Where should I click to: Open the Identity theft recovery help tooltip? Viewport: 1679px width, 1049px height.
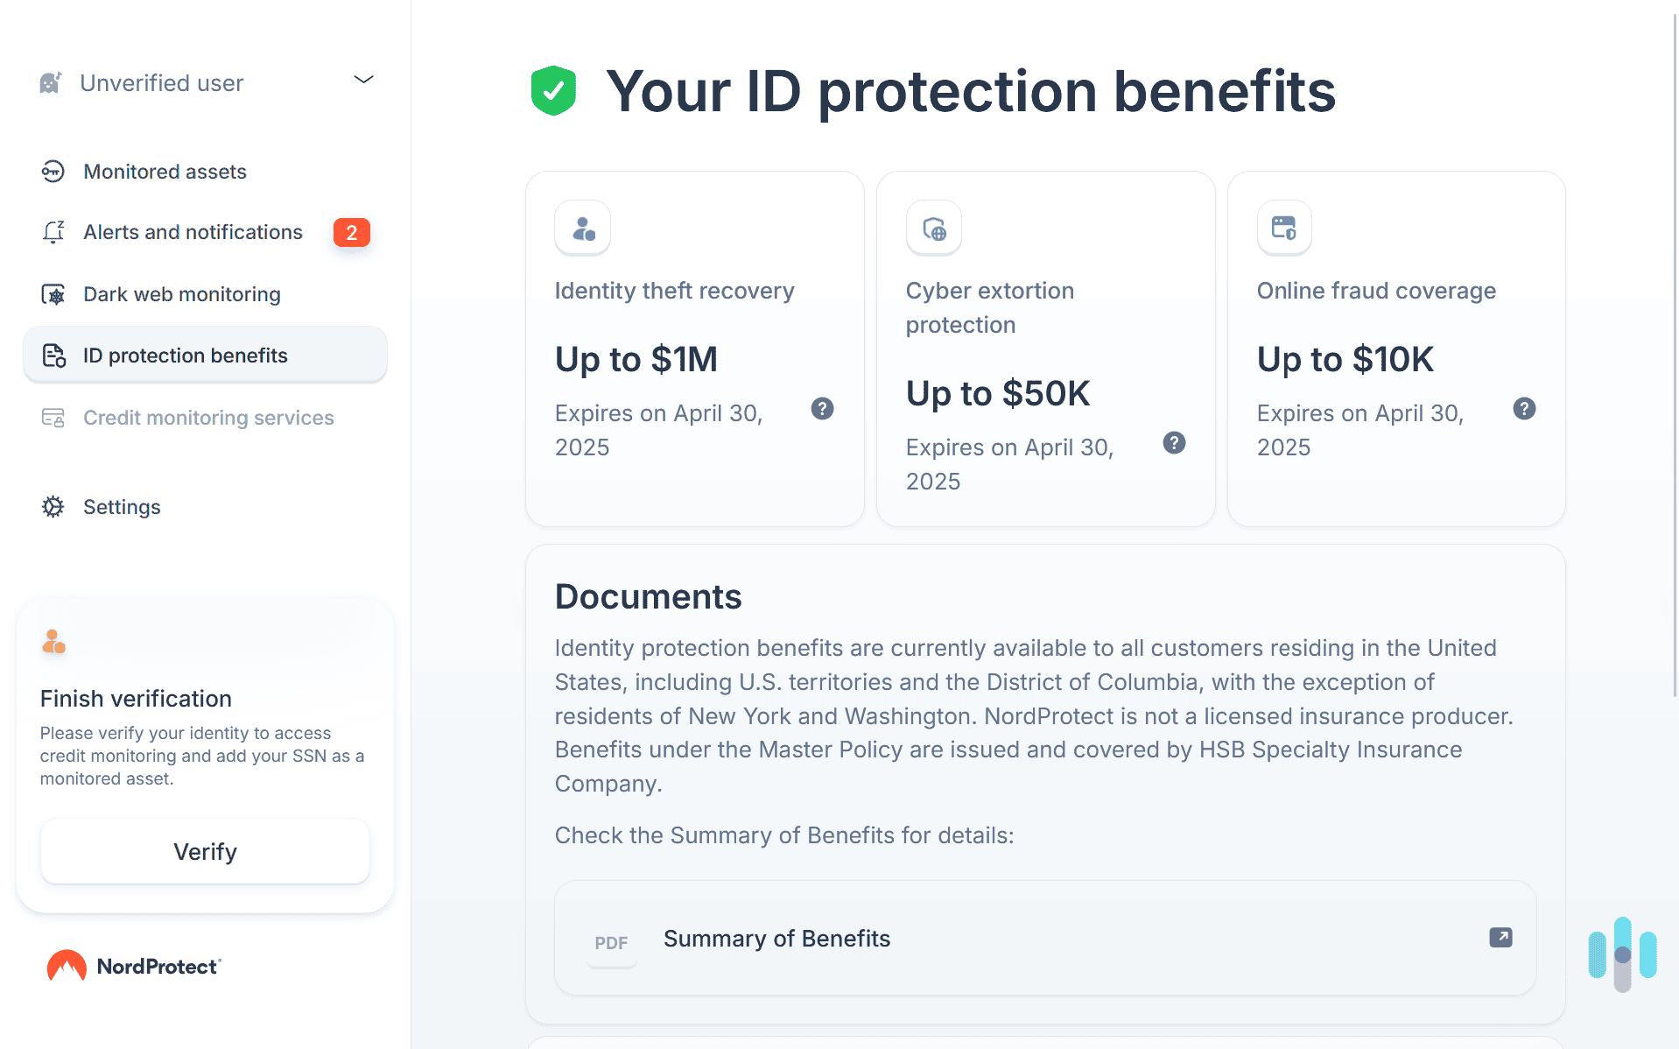822,408
